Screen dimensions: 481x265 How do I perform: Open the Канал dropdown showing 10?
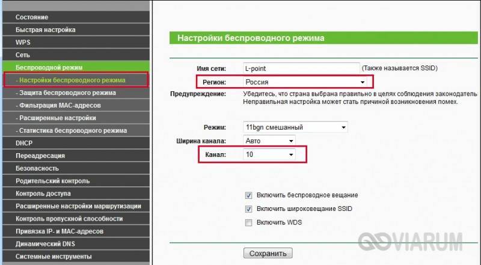click(269, 154)
